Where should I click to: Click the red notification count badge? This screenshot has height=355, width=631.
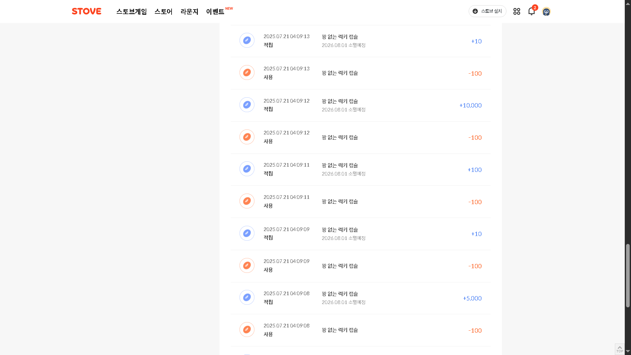click(x=535, y=8)
